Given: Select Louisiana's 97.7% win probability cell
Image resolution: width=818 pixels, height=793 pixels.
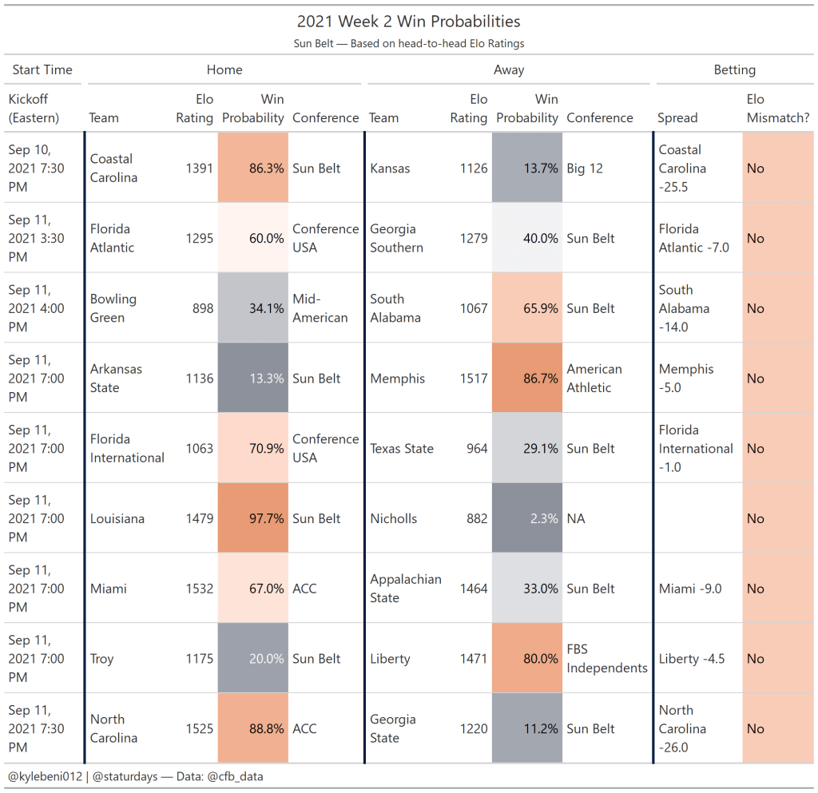Looking at the screenshot, I should (x=253, y=518).
